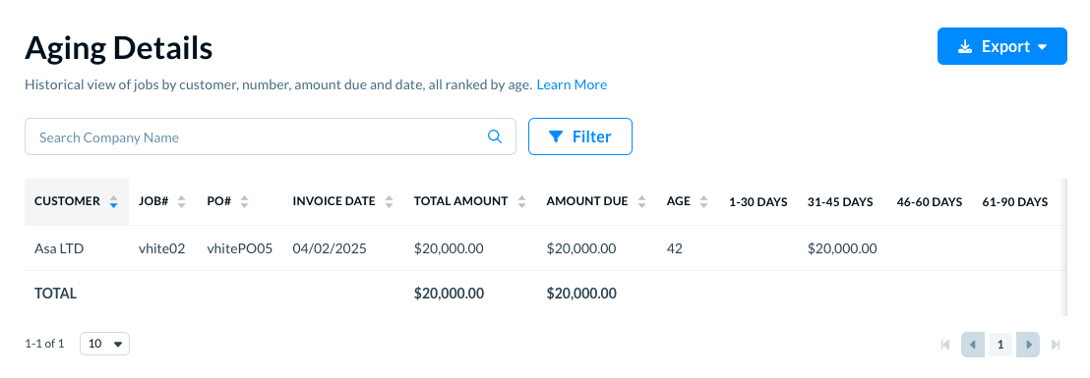
Task: Go to last page icon
Action: (1056, 345)
